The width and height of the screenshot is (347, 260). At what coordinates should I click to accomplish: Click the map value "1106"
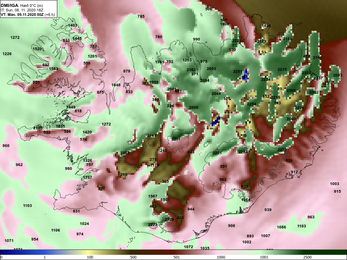[56, 231]
